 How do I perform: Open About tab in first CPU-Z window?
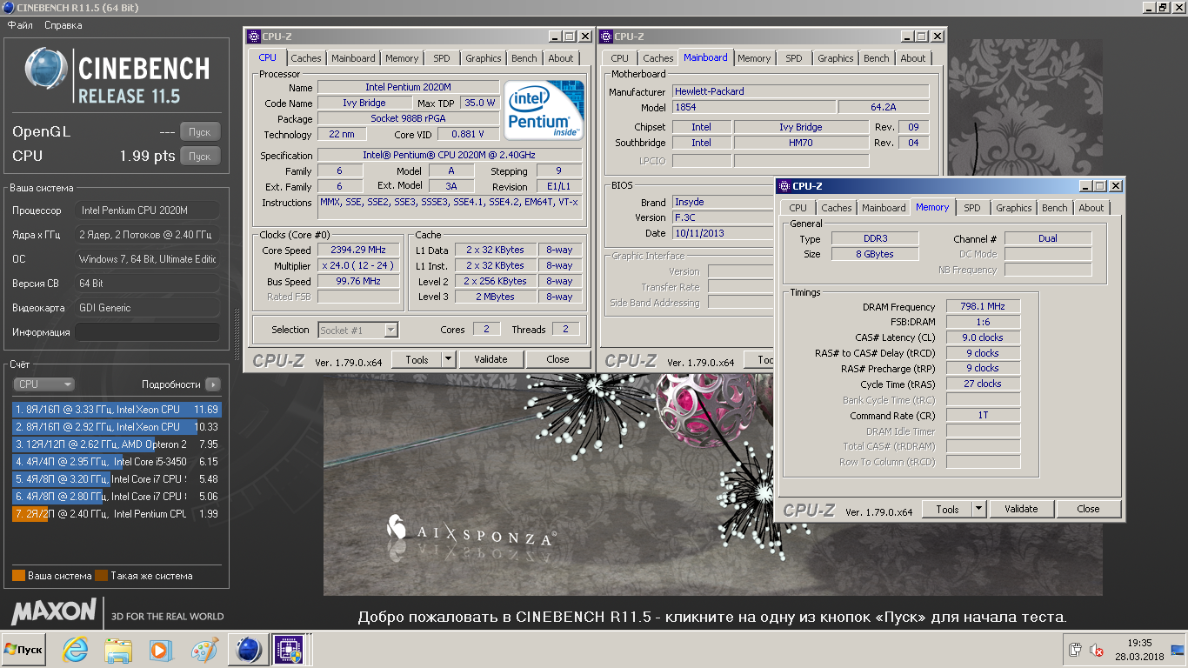561,58
